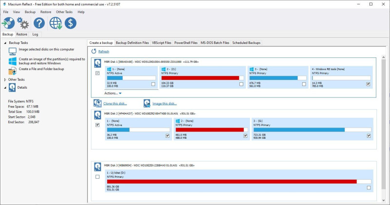Click the Macrium Reflect title bar app icon
The height and width of the screenshot is (205, 390).
pos(4,4)
